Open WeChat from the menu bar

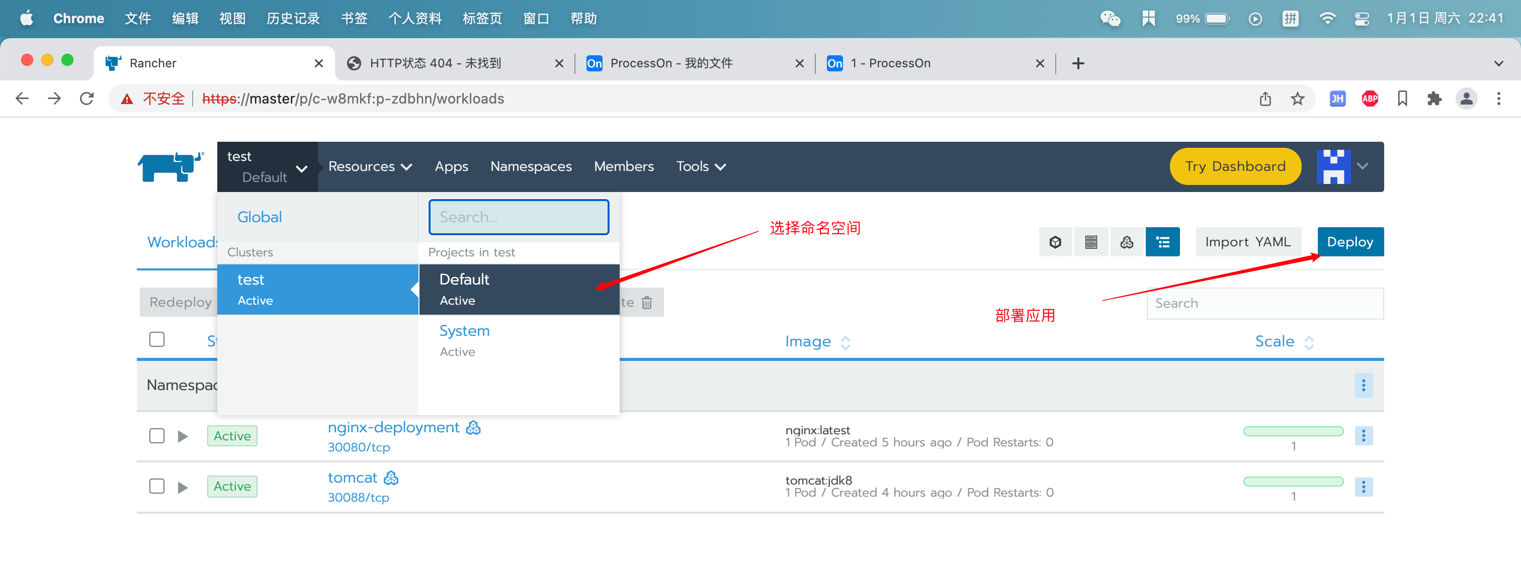(x=1110, y=18)
